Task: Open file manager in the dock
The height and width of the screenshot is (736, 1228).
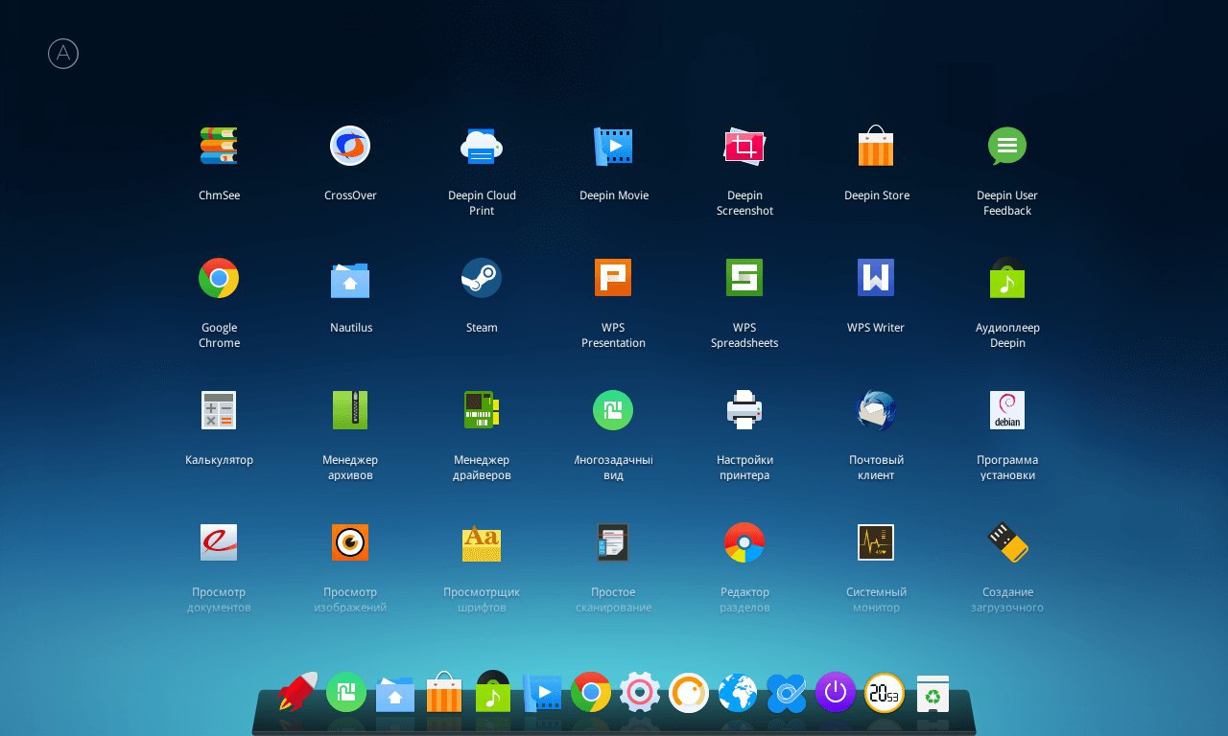Action: (395, 694)
